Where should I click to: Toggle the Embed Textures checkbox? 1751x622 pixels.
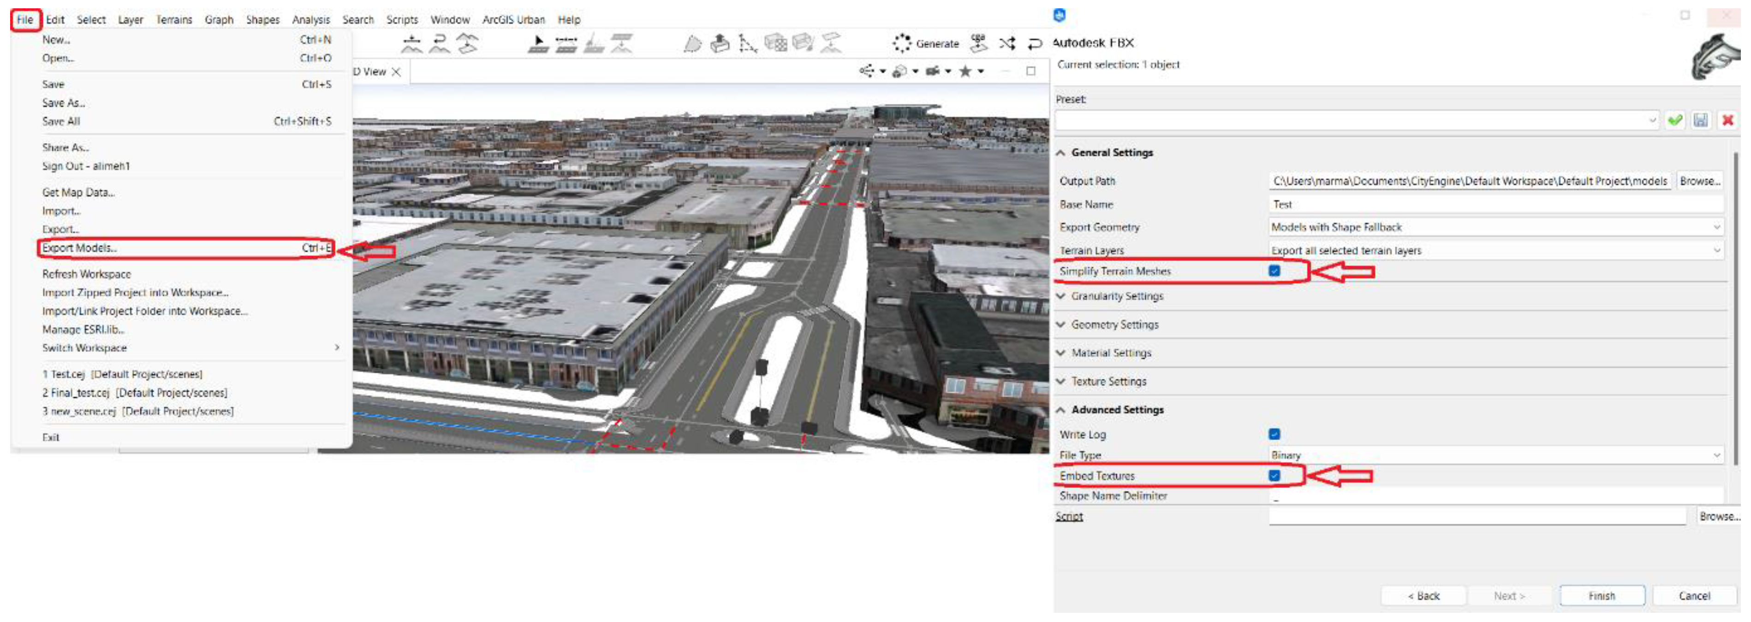tap(1275, 476)
